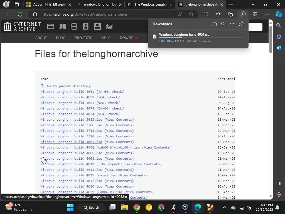Click the site lock info icon
The image size is (285, 214).
pos(35,14)
